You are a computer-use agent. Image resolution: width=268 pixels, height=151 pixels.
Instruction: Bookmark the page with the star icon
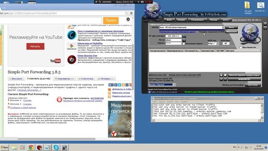[x=126, y=13]
